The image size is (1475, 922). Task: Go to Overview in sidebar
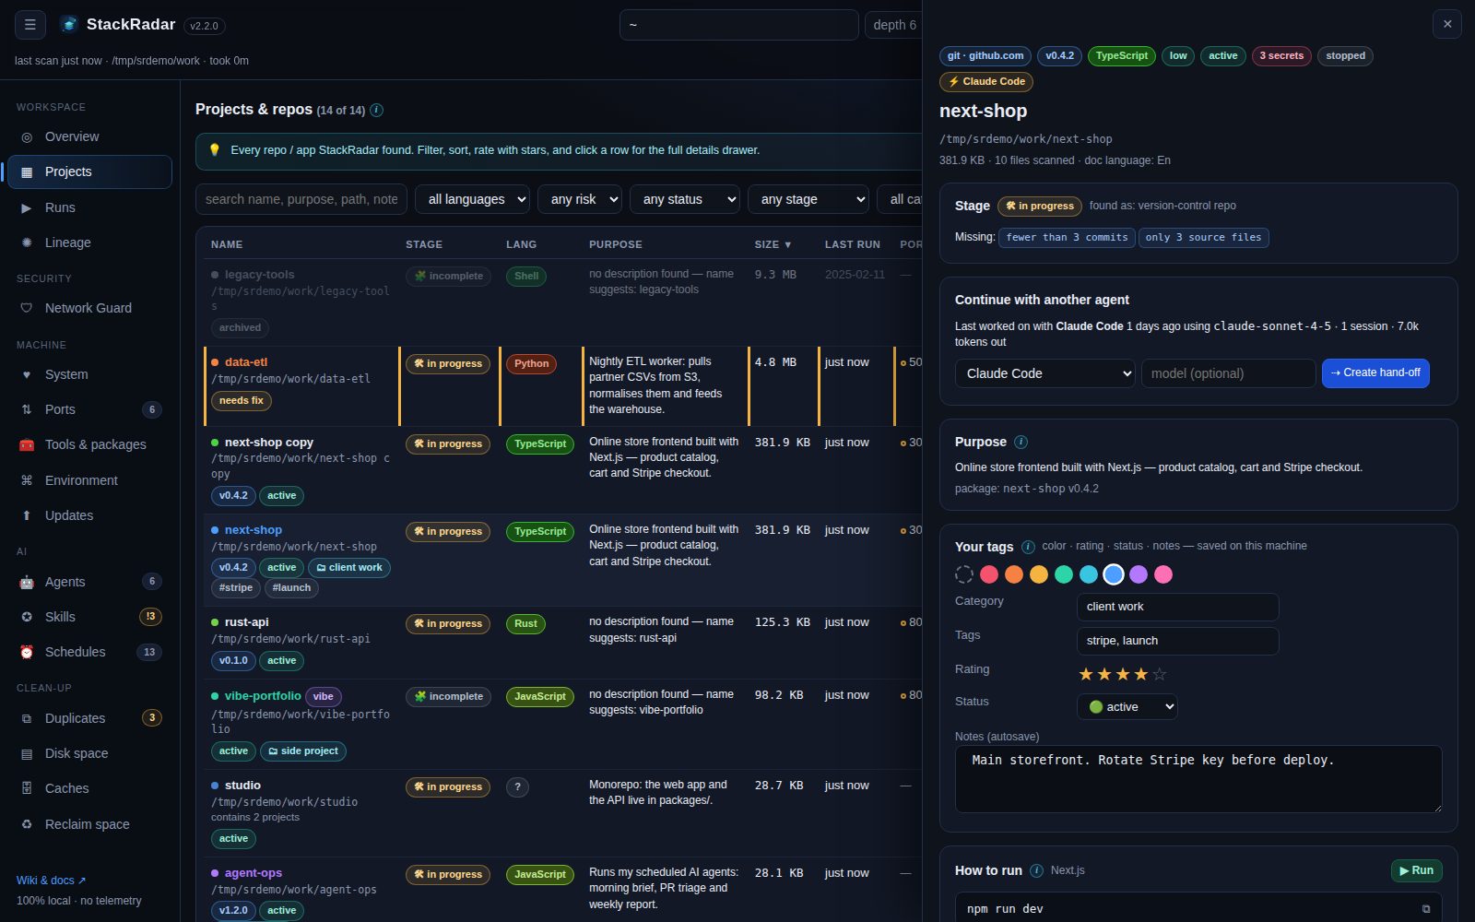tap(89, 136)
